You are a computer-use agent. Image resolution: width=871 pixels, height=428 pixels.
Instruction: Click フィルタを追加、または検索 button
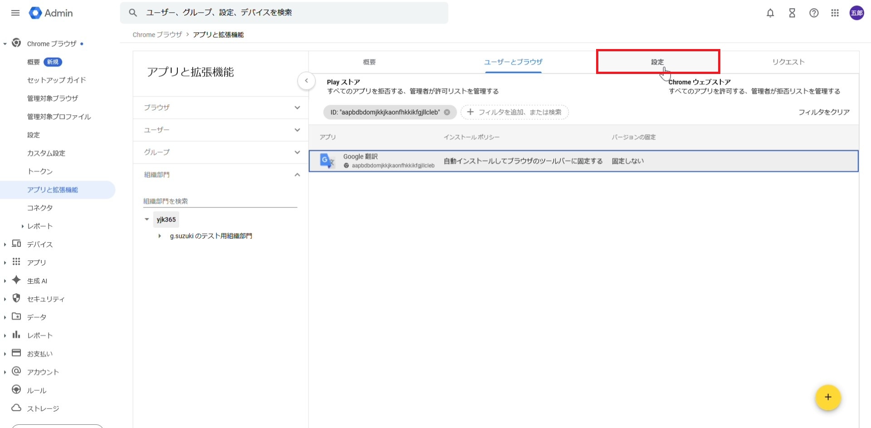[x=514, y=112]
